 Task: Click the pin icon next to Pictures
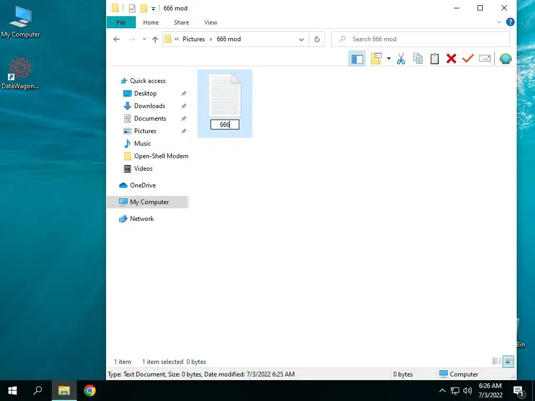click(183, 131)
